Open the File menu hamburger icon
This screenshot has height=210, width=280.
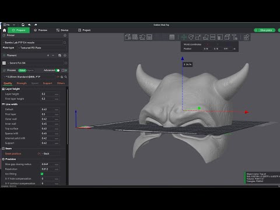coord(5,24)
